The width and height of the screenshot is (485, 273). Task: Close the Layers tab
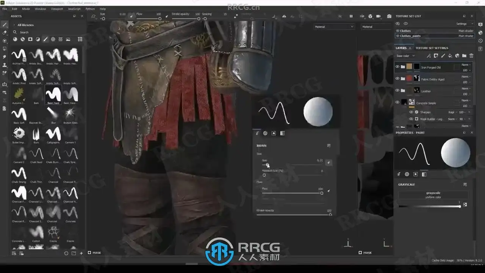click(410, 48)
